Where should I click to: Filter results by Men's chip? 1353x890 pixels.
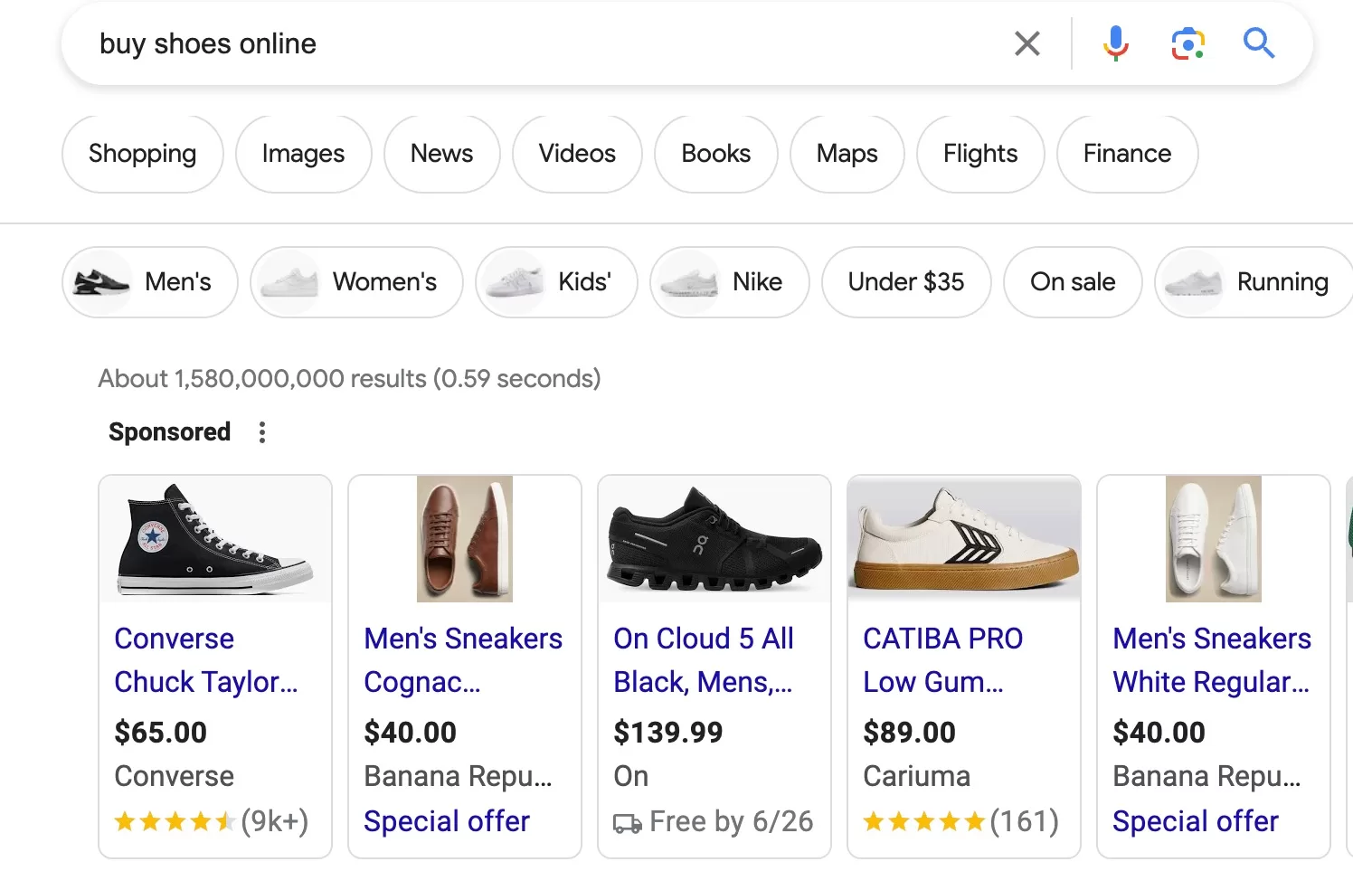150,282
